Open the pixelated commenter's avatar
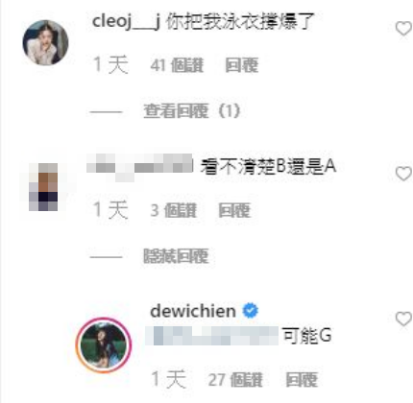This screenshot has width=413, height=403. click(43, 187)
